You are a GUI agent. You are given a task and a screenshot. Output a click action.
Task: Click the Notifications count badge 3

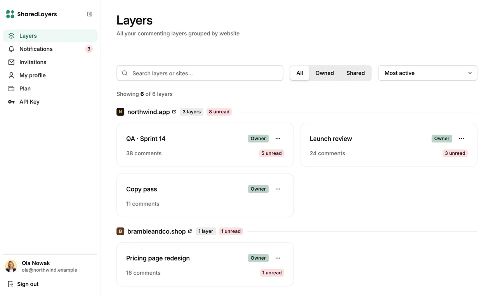pyautogui.click(x=89, y=49)
